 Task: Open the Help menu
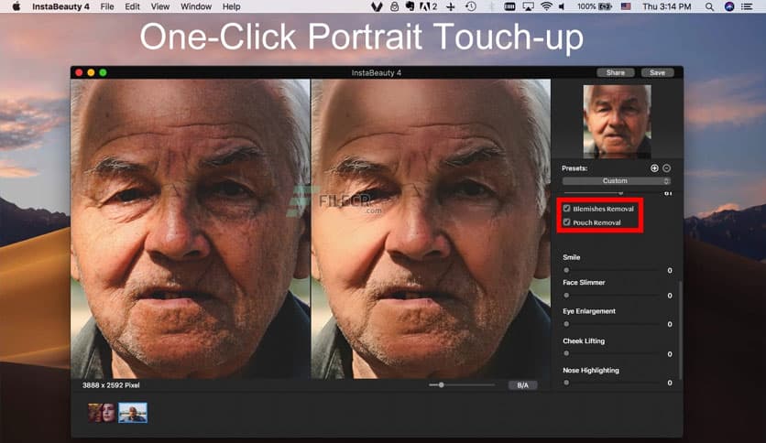point(231,6)
